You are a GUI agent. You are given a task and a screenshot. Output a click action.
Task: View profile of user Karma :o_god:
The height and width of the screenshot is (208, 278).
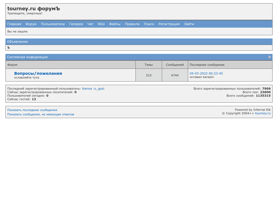(93, 89)
